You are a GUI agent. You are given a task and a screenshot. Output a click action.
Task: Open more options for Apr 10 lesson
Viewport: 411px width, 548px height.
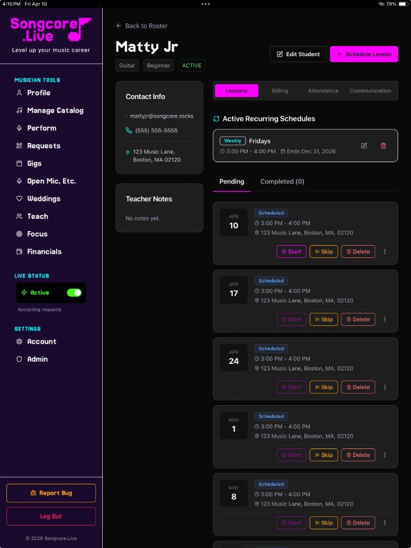(385, 252)
